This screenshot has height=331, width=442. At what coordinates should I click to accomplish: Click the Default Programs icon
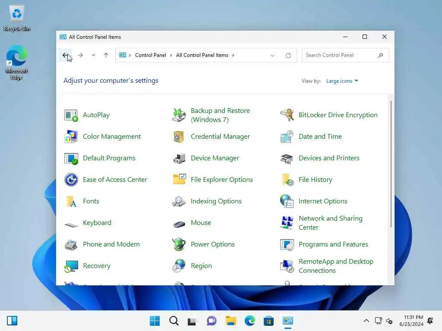click(71, 158)
